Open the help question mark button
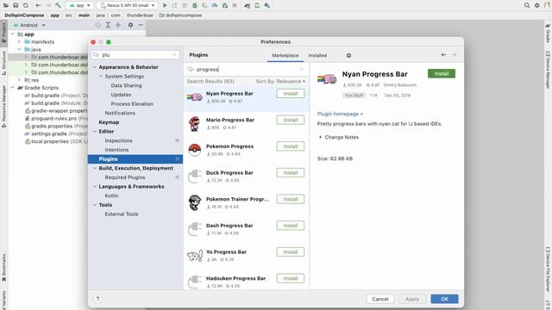552x310 pixels. click(97, 299)
